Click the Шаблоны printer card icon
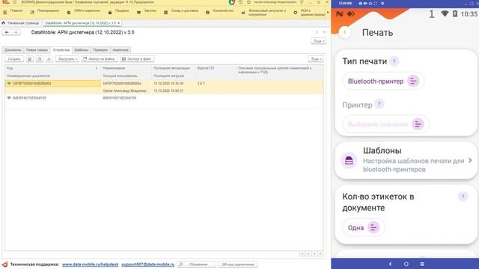This screenshot has width=479, height=269. pyautogui.click(x=349, y=160)
